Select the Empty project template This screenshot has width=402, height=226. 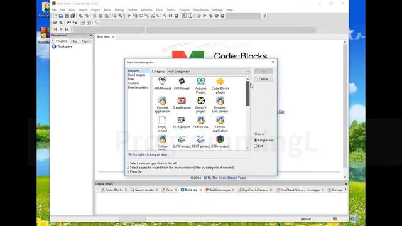pos(162,124)
